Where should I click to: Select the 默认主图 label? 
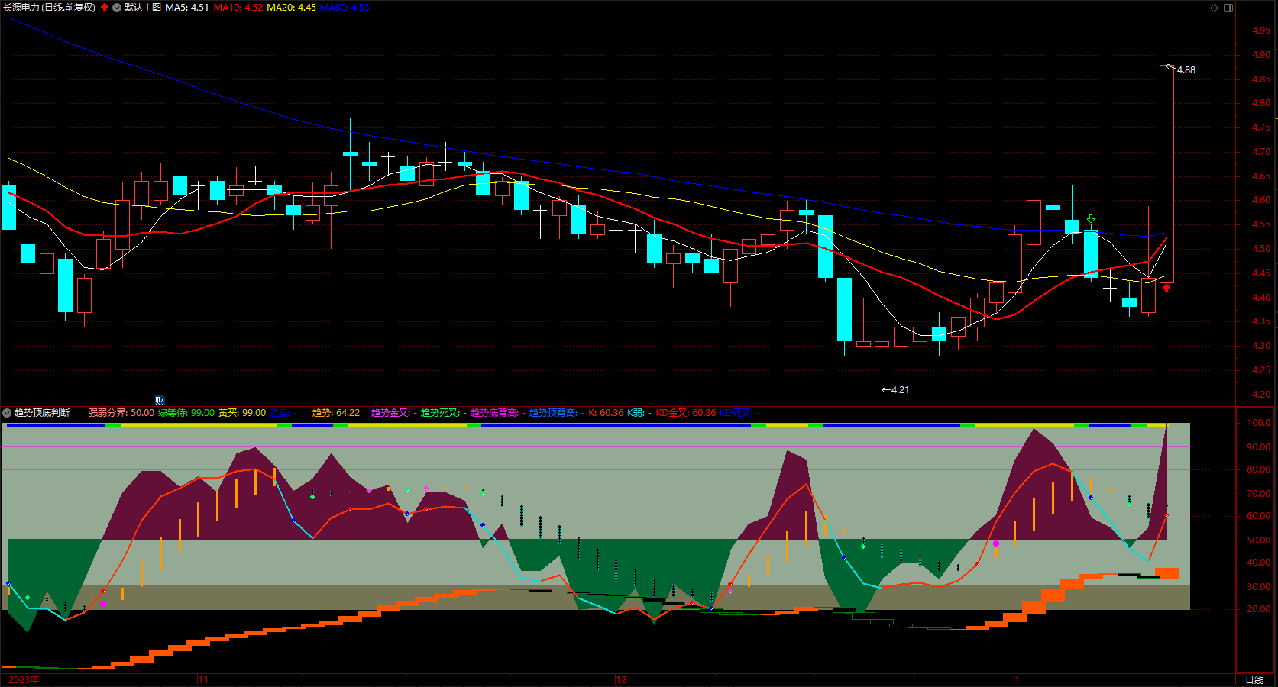(143, 8)
